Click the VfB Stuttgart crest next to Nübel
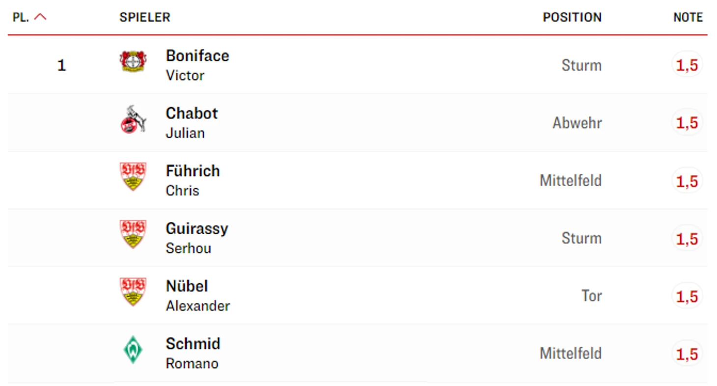This screenshot has height=386, width=717. 133,292
